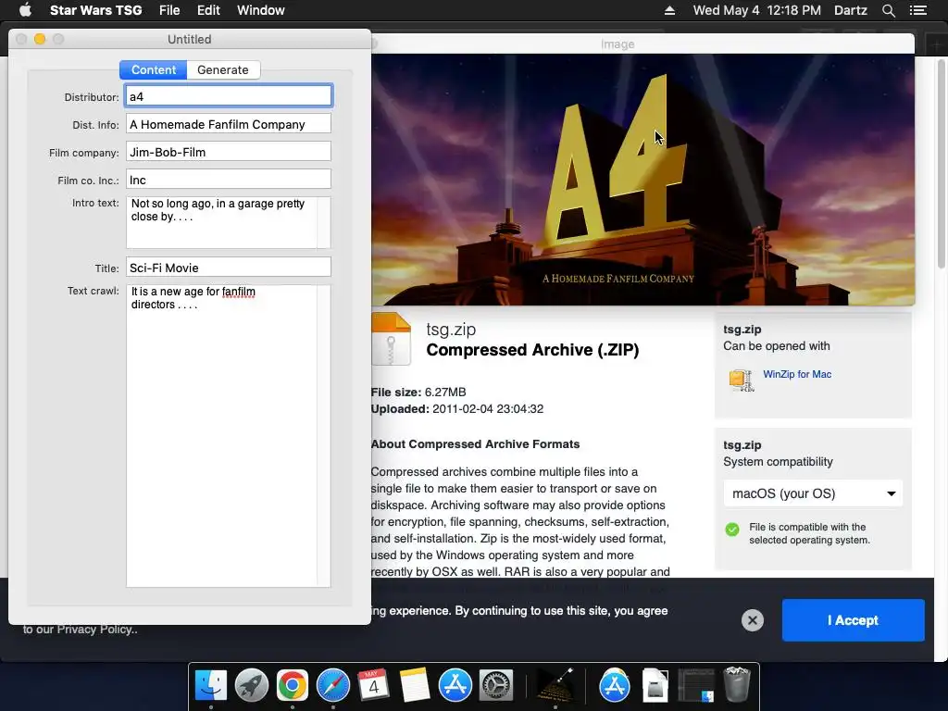Click the 'Compressed Archive (.ZIP)' heading
This screenshot has width=948, height=711.
click(532, 350)
